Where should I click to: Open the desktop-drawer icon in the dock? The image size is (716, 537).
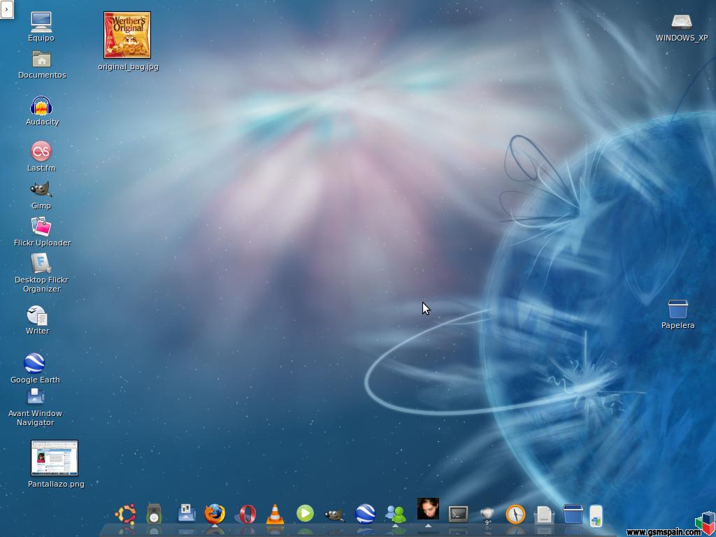186,513
